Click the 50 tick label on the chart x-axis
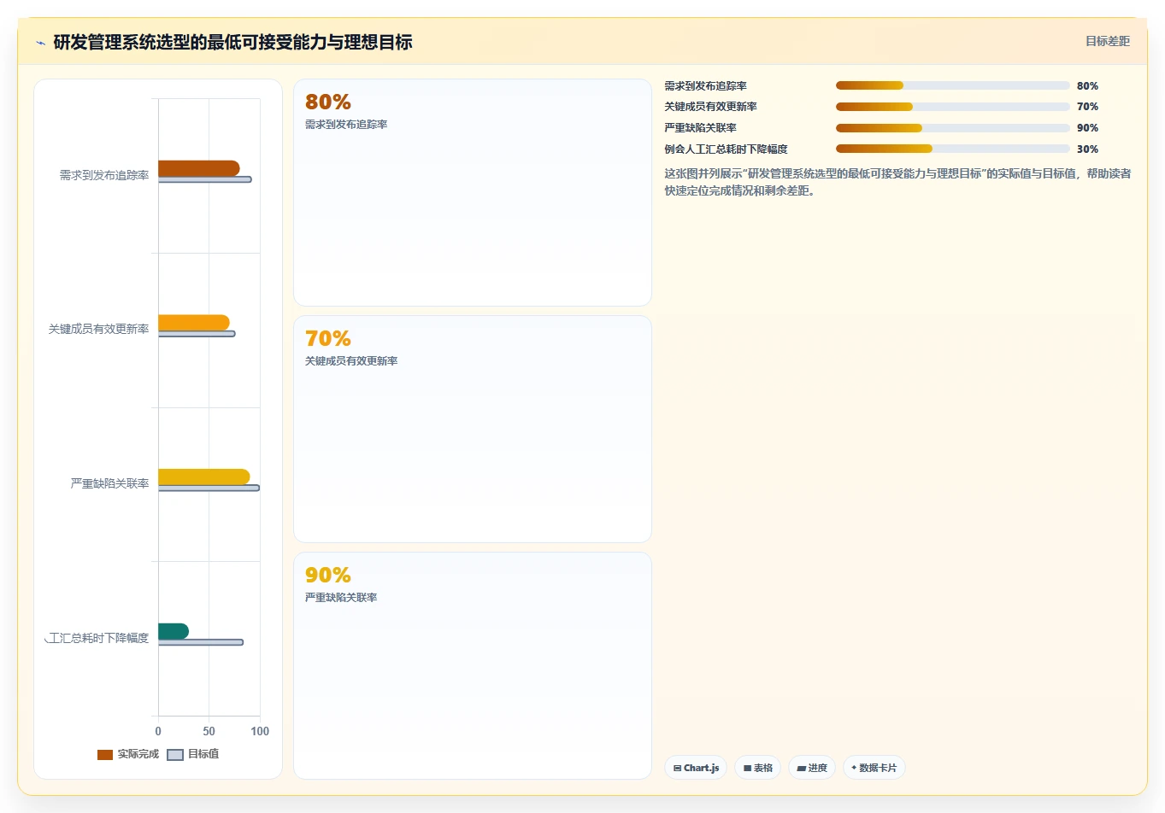The height and width of the screenshot is (813, 1165). pos(209,731)
